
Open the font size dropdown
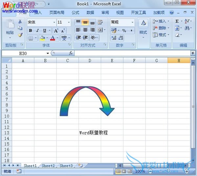[x=69, y=22]
